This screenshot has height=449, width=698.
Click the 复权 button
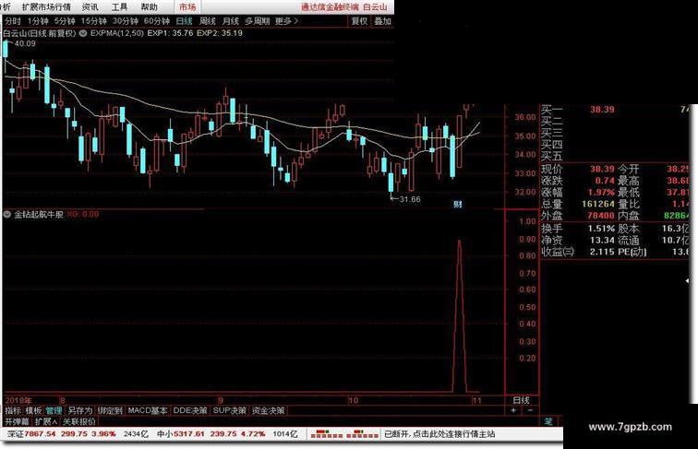click(x=359, y=21)
